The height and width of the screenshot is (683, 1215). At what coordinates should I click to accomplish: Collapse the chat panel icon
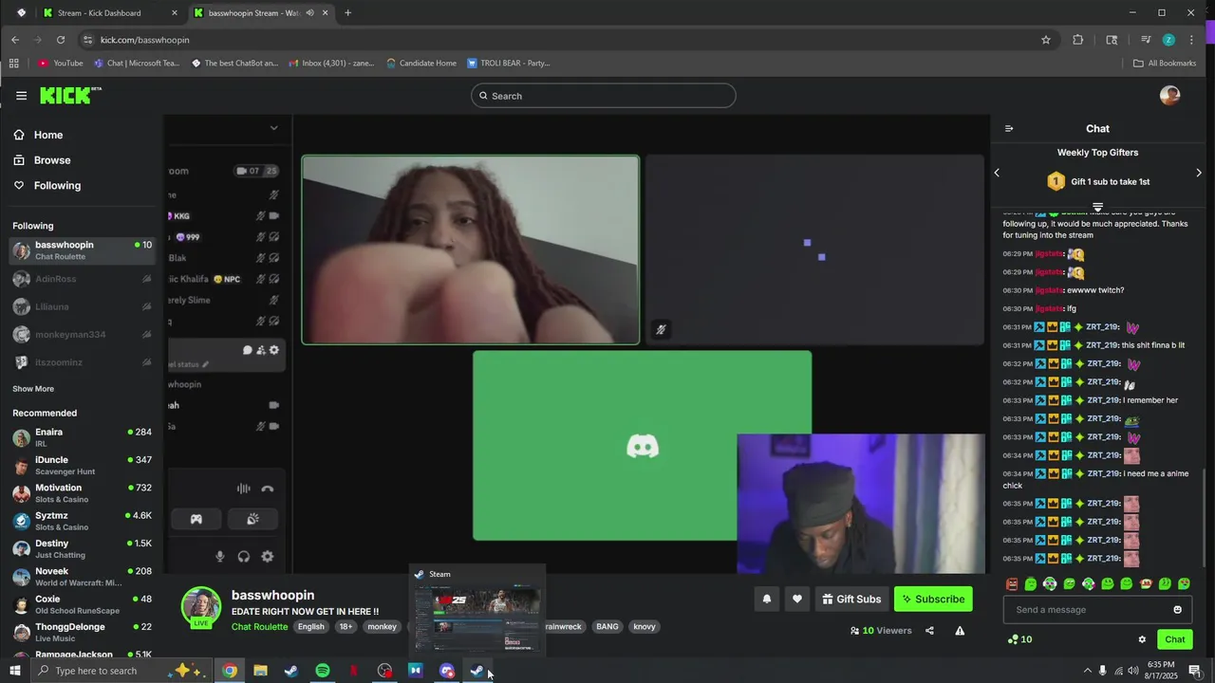click(1009, 129)
